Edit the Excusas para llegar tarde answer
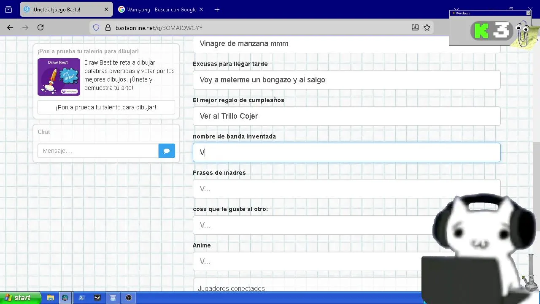Image resolution: width=540 pixels, height=304 pixels. 346,80
